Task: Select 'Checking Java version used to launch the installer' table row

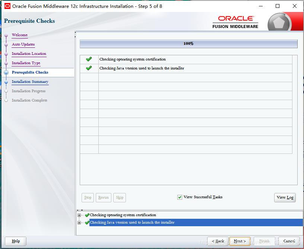Action: click(x=186, y=68)
